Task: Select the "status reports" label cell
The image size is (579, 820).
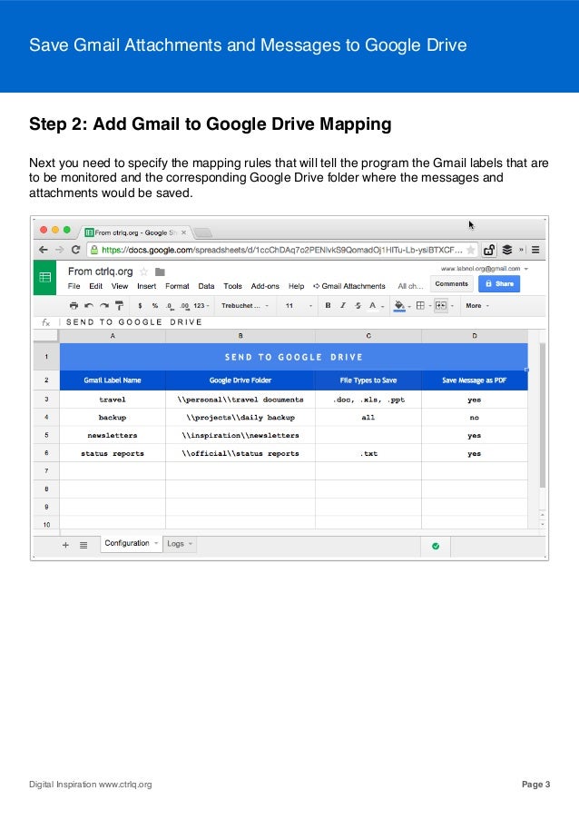Action: [113, 453]
